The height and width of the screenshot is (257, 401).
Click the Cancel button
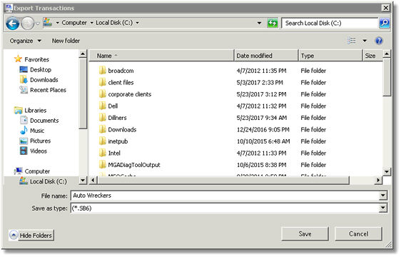(x=359, y=233)
